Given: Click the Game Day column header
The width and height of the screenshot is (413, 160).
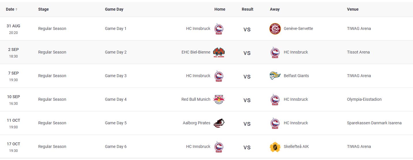Looking at the screenshot, I should 114,9.
